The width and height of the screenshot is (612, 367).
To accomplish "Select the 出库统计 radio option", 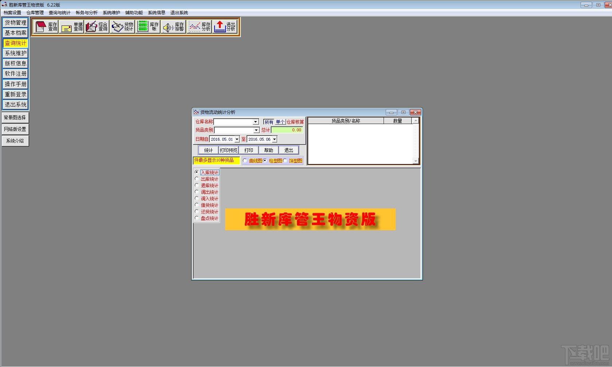I will pos(207,179).
